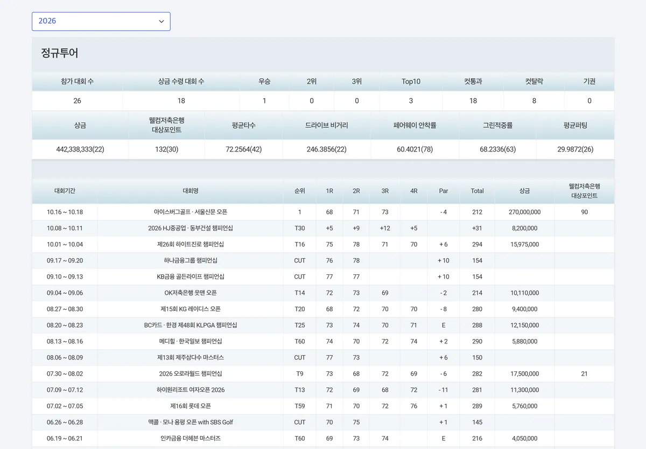Select the KB금융 골든라이프 챔피언십 tournament

[191, 277]
